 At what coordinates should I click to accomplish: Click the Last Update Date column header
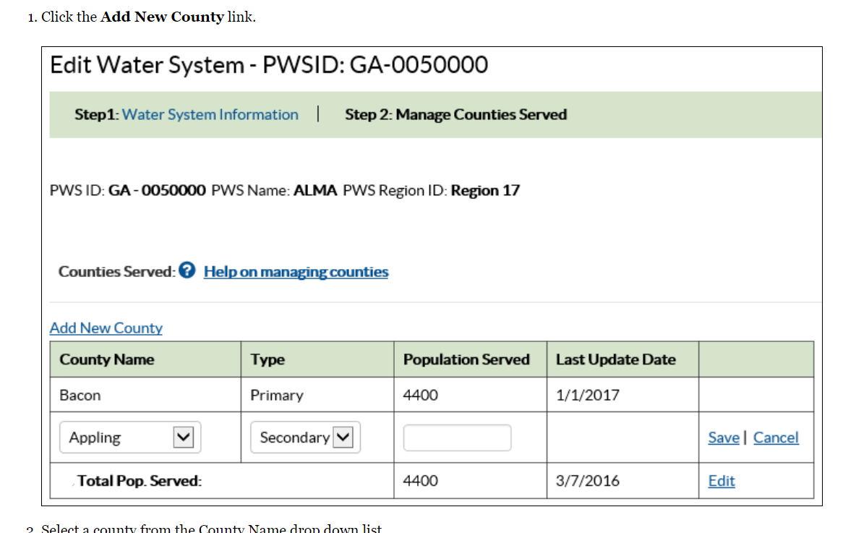(x=615, y=359)
